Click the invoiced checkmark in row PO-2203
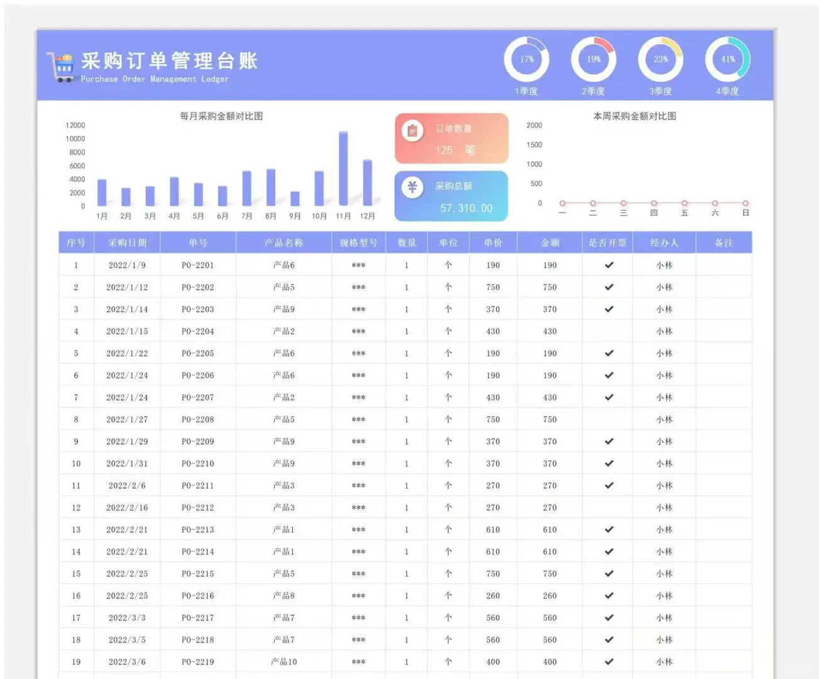This screenshot has height=679, width=819. tap(608, 309)
